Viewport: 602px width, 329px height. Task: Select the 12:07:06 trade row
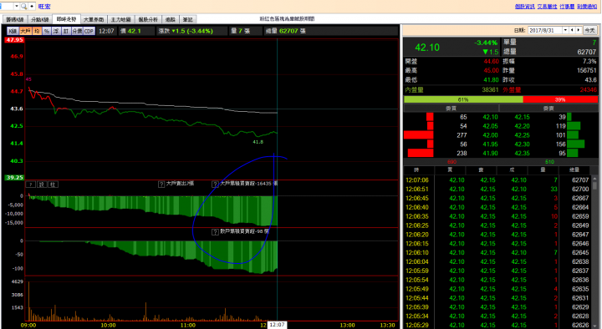tap(497, 180)
